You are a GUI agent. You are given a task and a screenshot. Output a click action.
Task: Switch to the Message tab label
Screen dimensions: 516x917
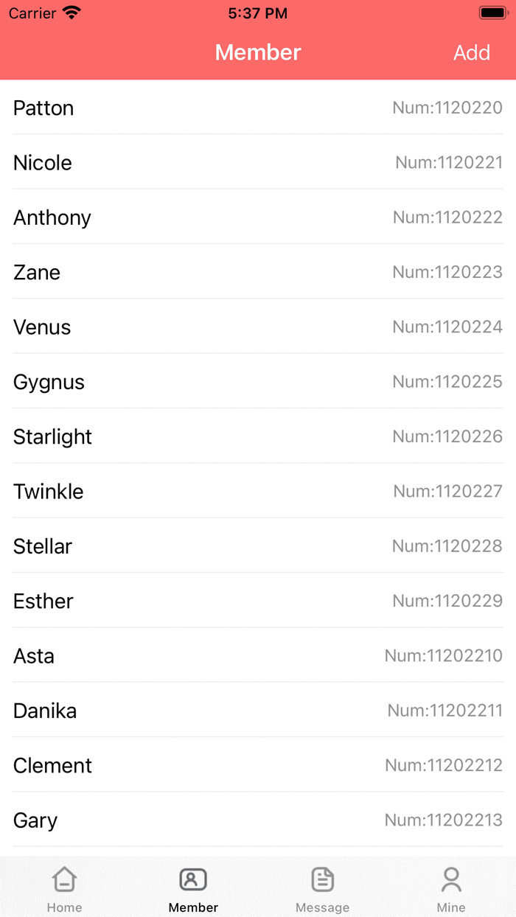[x=322, y=907]
